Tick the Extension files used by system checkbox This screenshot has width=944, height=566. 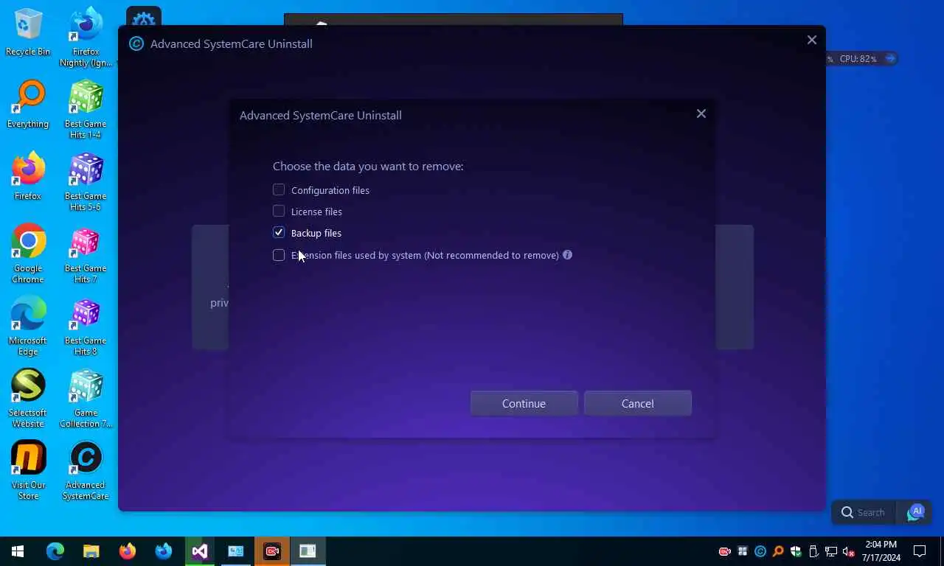coord(279,255)
